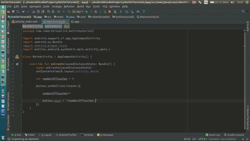Click the src folder breadcrumb
The width and height of the screenshot is (250, 141).
48,17
